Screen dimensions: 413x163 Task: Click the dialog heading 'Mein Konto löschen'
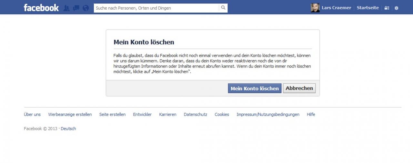pos(144,42)
